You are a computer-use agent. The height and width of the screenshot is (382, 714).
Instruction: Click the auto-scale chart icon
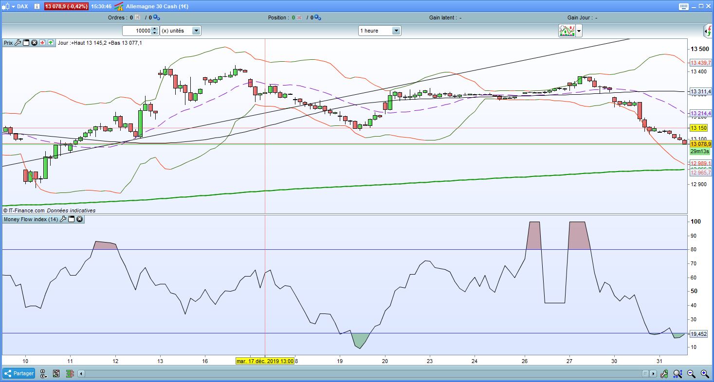click(664, 373)
